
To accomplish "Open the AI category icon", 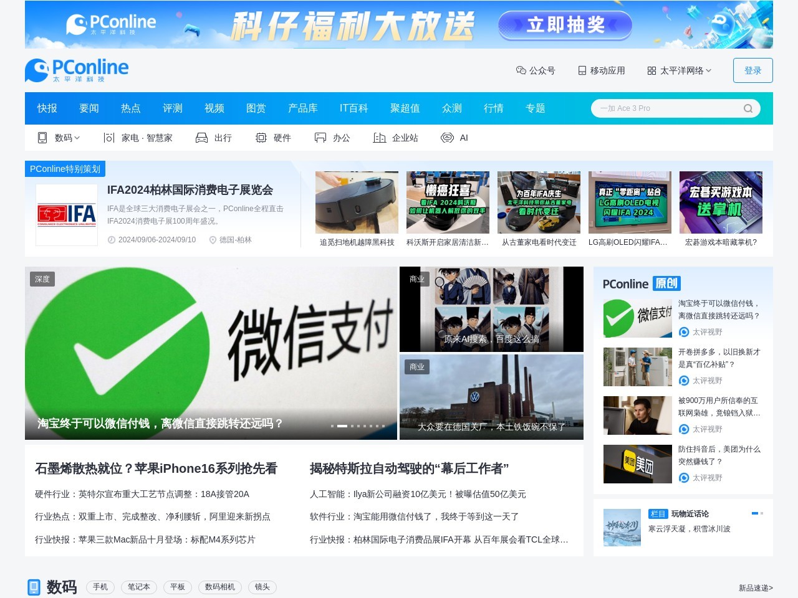I will coord(447,138).
